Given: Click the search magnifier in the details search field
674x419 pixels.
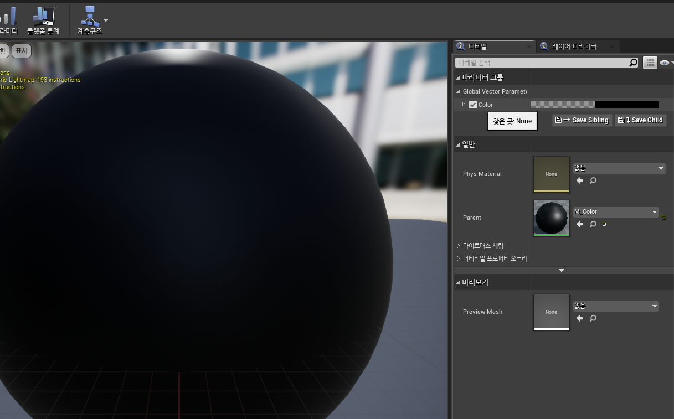Looking at the screenshot, I should [634, 63].
